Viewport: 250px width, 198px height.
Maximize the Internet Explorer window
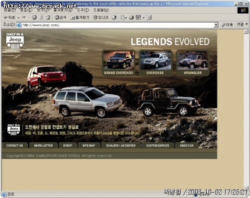point(241,3)
